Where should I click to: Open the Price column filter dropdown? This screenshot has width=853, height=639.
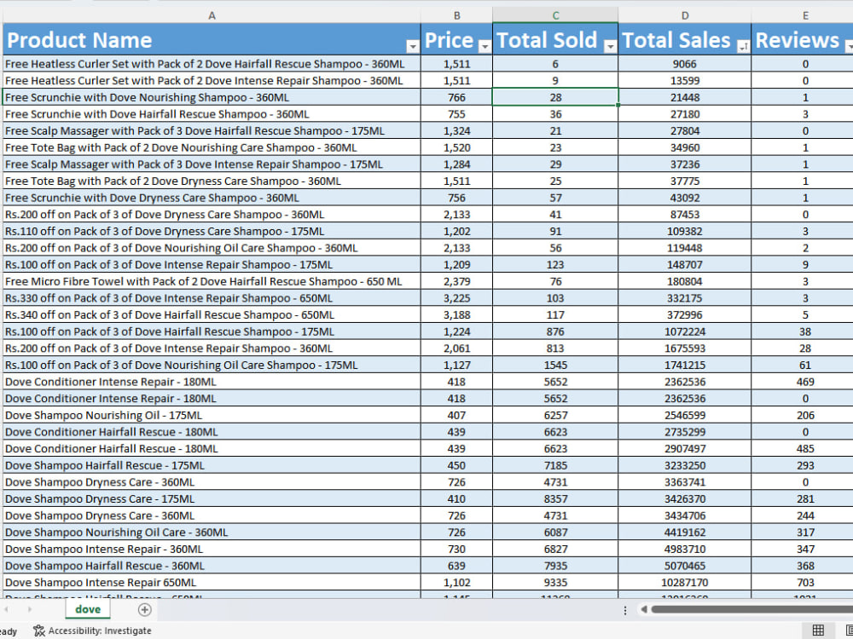(x=485, y=47)
